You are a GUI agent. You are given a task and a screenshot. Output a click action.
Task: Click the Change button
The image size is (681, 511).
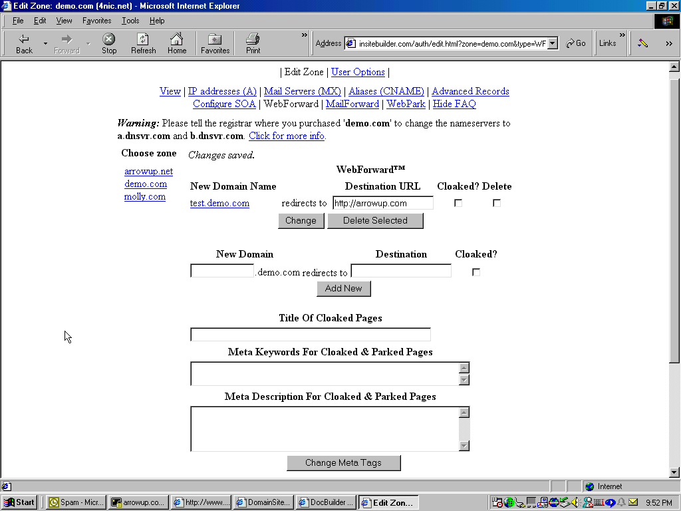(301, 221)
